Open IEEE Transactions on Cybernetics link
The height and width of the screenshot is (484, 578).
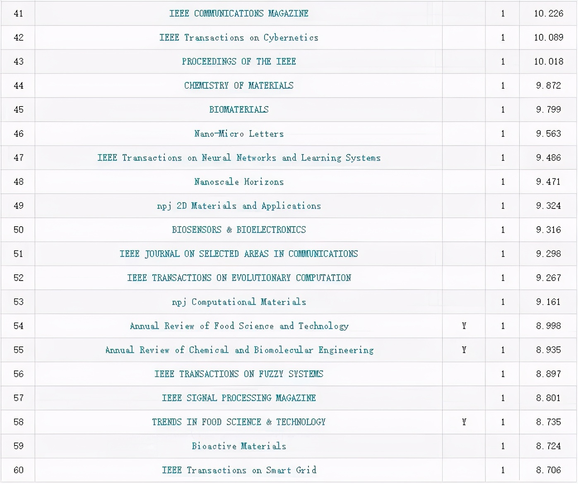[x=239, y=37]
